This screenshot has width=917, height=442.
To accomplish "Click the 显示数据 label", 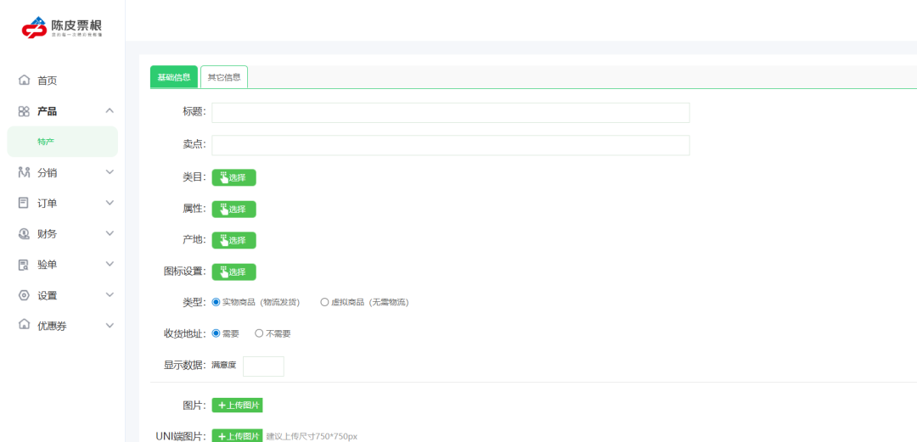I will click(x=185, y=366).
